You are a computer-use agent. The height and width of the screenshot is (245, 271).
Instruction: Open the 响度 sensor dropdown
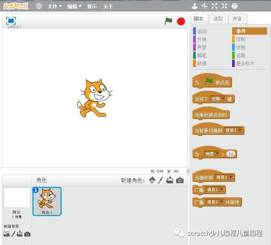212,154
